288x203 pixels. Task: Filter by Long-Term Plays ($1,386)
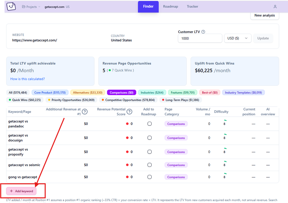point(181,100)
